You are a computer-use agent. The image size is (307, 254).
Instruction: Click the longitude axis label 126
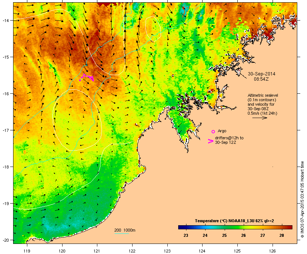[x=273, y=251]
